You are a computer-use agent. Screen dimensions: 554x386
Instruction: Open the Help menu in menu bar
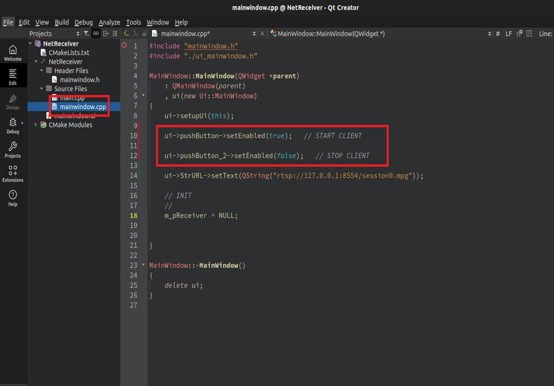181,22
